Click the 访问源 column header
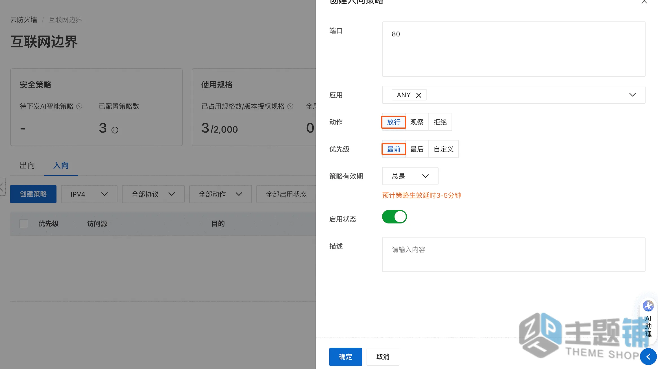The image size is (658, 369). click(97, 224)
